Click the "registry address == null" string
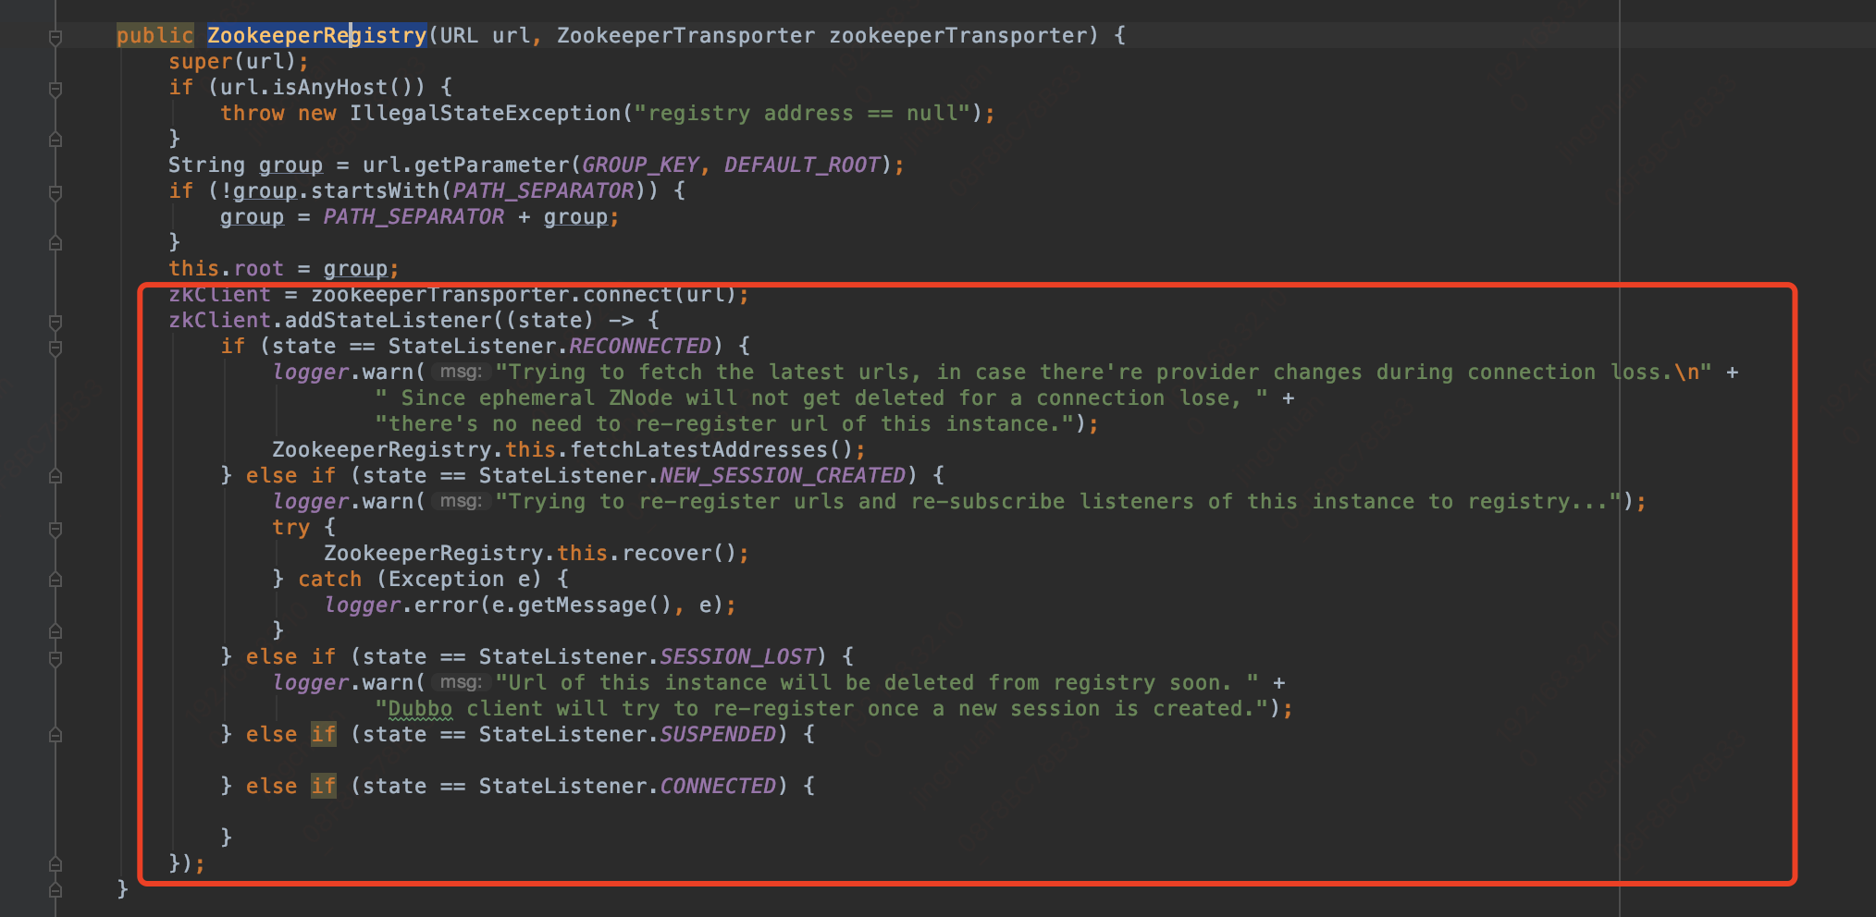The width and height of the screenshot is (1876, 917). [803, 113]
